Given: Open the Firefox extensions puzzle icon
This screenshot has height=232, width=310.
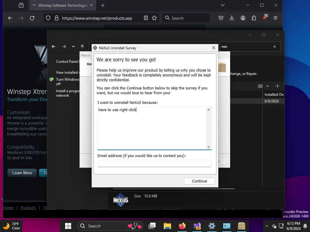Looking at the screenshot, I should [x=254, y=18].
